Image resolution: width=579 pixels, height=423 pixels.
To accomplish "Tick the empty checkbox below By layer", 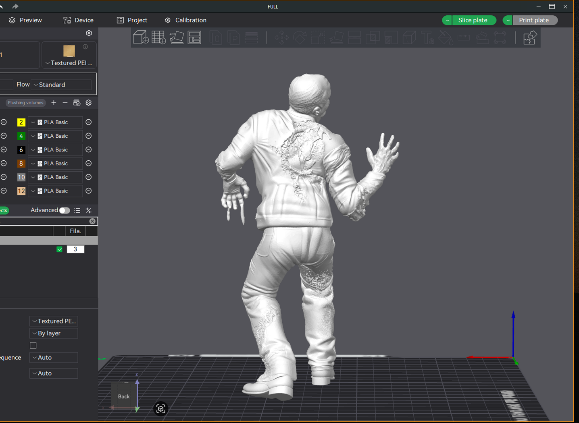I will 33,345.
